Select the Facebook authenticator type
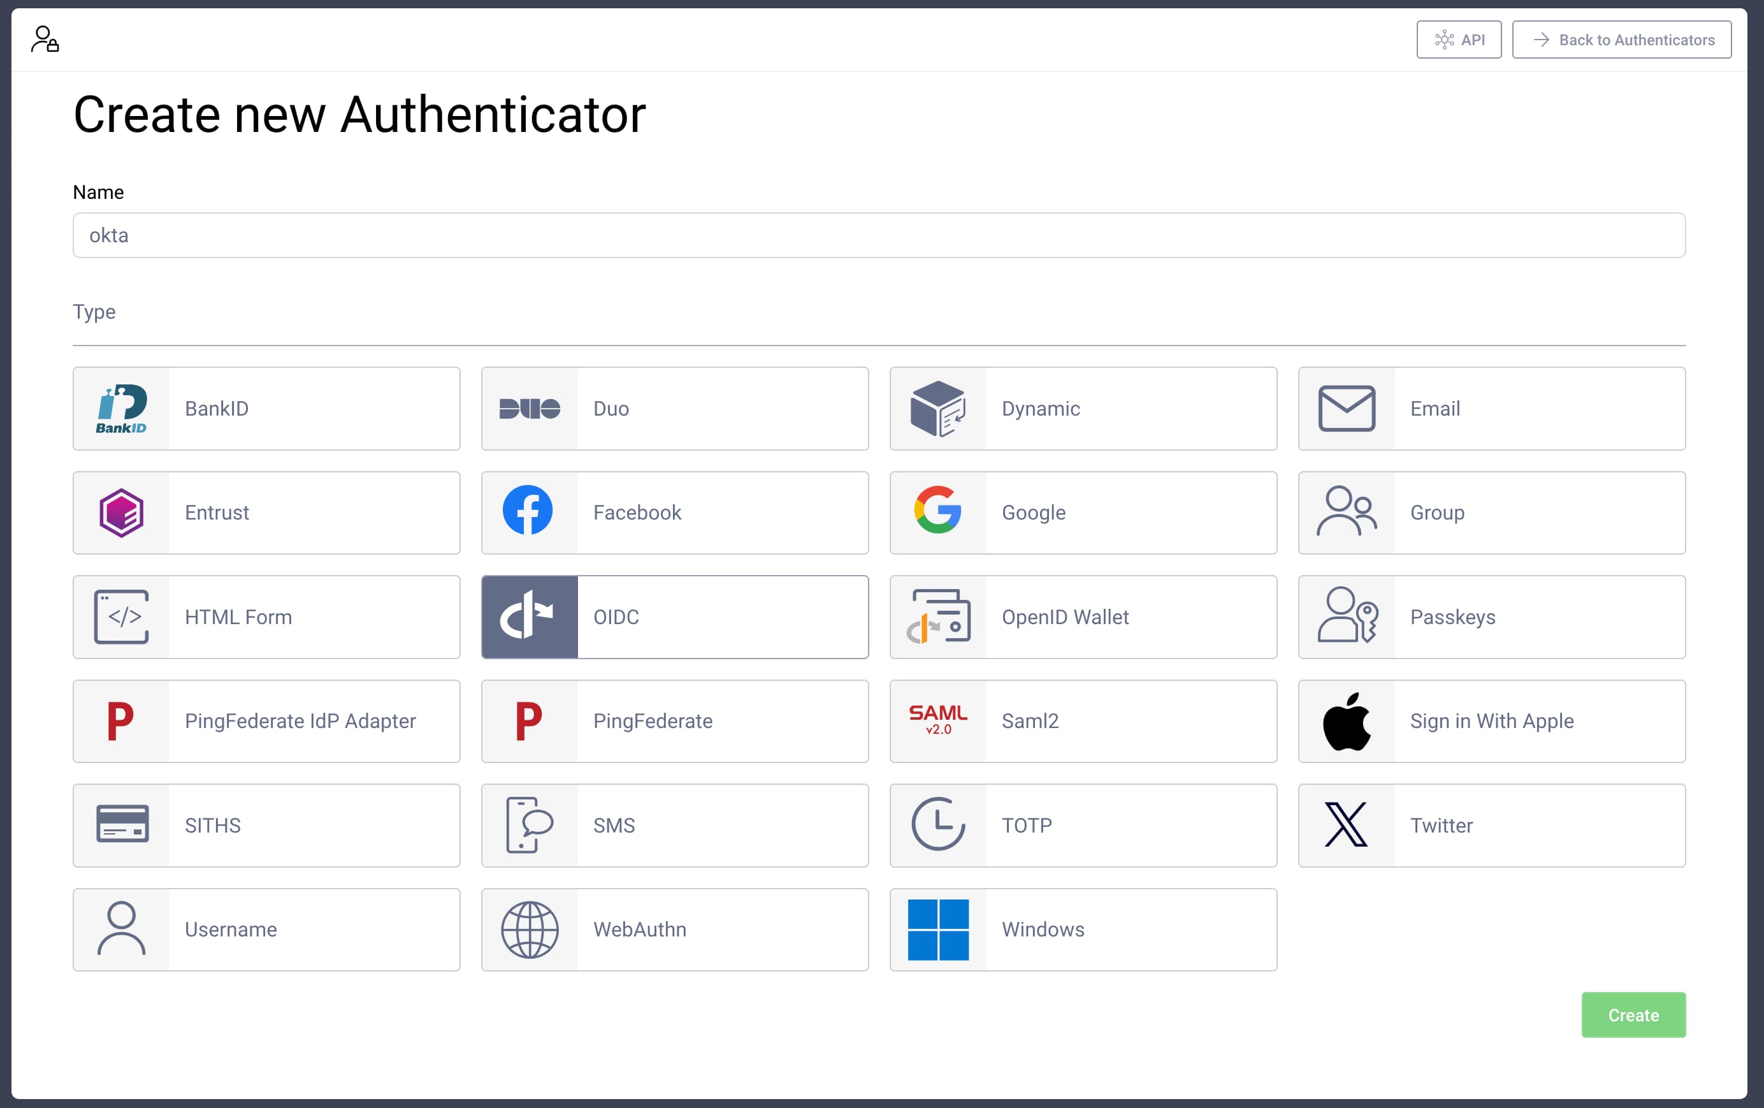The height and width of the screenshot is (1108, 1764). pos(675,512)
